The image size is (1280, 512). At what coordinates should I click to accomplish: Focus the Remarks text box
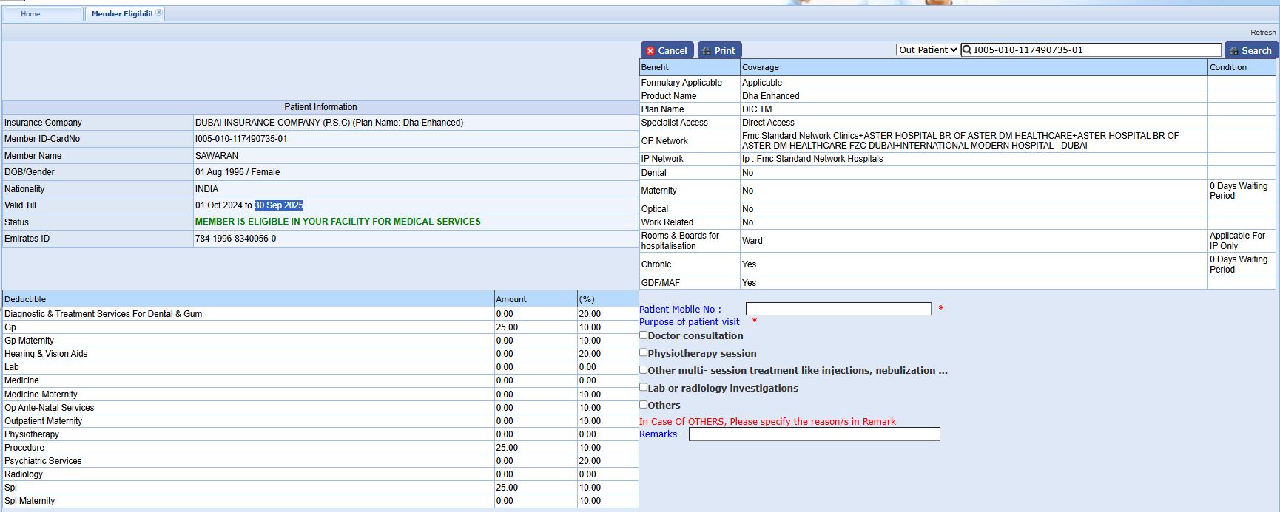tap(814, 434)
